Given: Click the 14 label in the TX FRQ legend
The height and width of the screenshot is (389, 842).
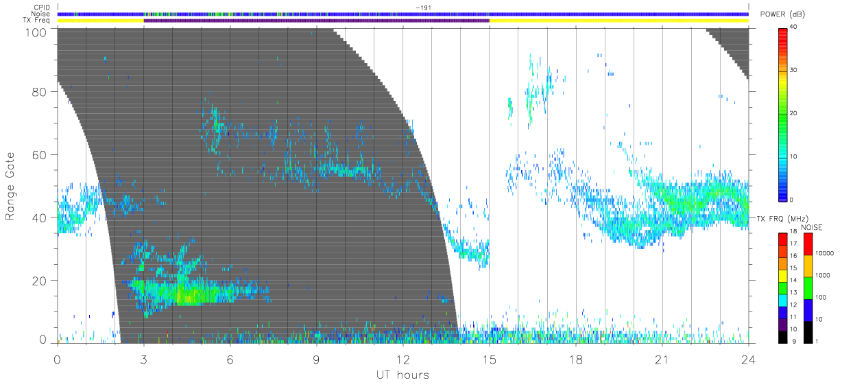Looking at the screenshot, I should pyautogui.click(x=793, y=281).
